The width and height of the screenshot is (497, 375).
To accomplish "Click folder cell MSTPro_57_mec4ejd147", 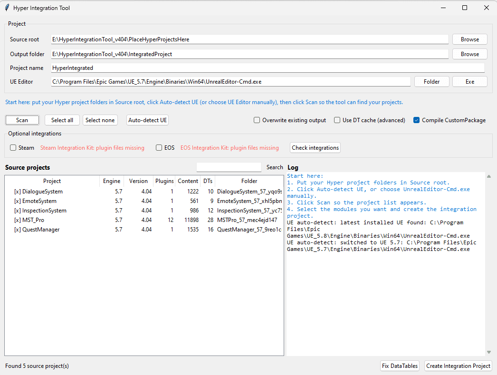I will 247,220.
